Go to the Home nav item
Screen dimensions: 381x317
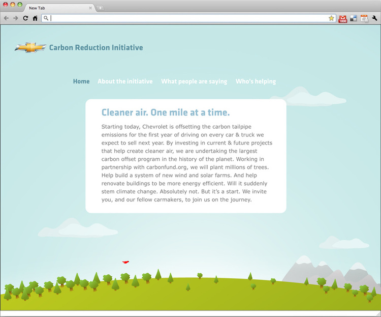click(81, 81)
